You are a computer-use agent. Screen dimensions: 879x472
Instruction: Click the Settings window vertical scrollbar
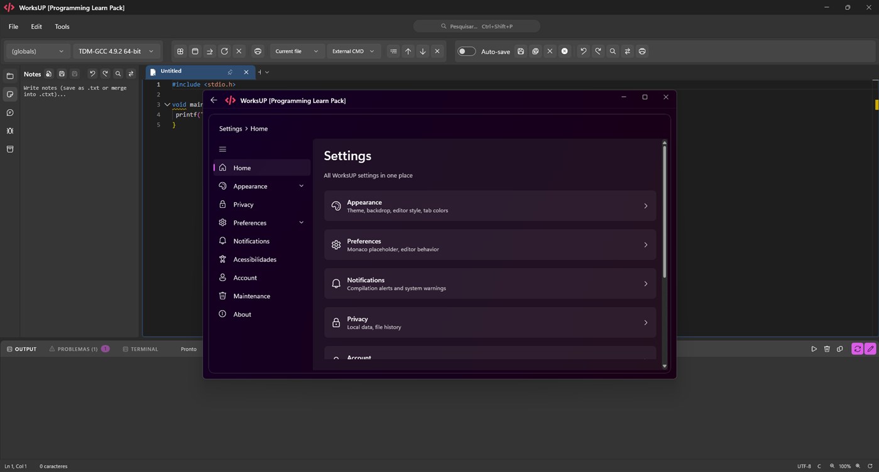(664, 212)
